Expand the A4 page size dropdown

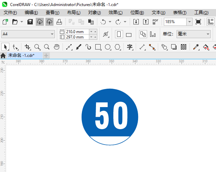pyautogui.click(x=52, y=34)
